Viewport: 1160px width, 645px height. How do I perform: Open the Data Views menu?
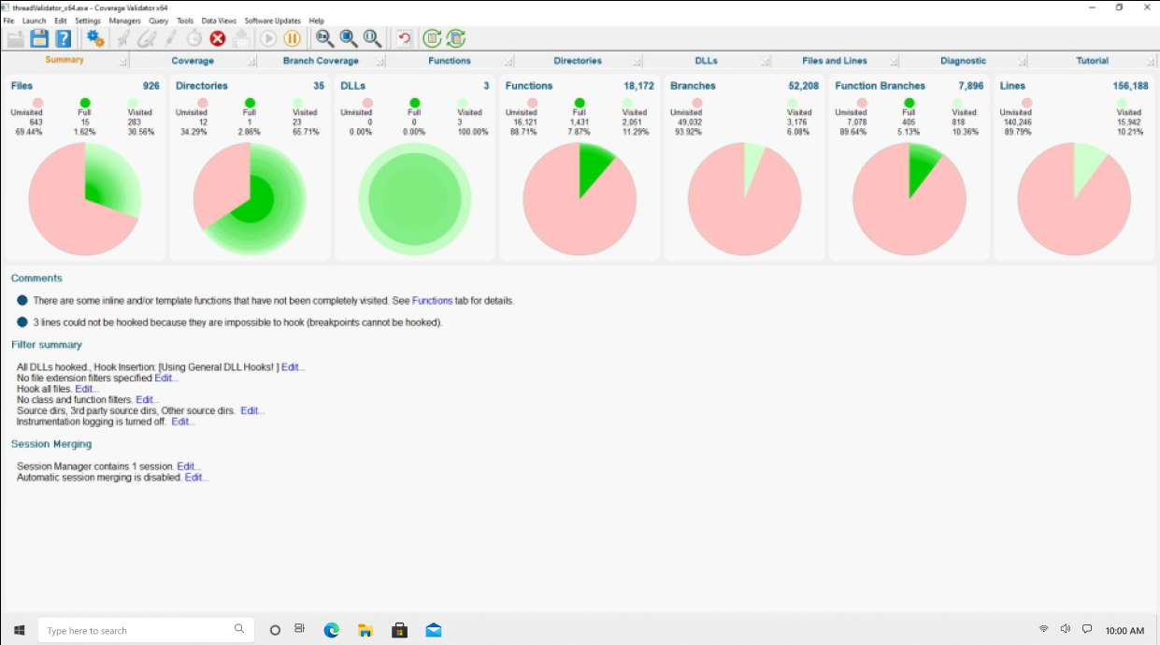click(220, 21)
